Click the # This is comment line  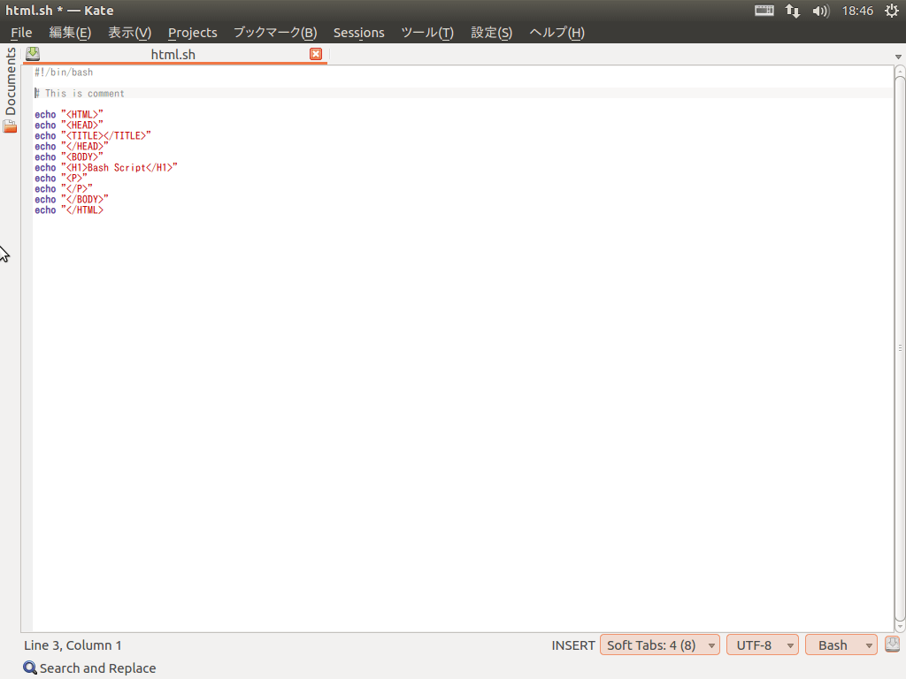click(x=79, y=94)
